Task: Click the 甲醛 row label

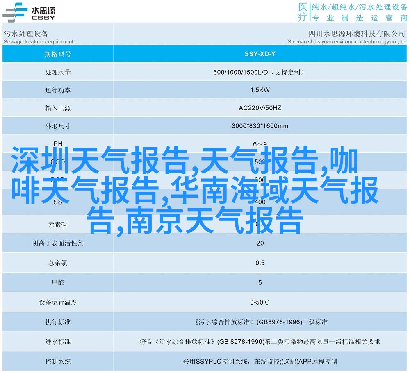Action: click(58, 282)
